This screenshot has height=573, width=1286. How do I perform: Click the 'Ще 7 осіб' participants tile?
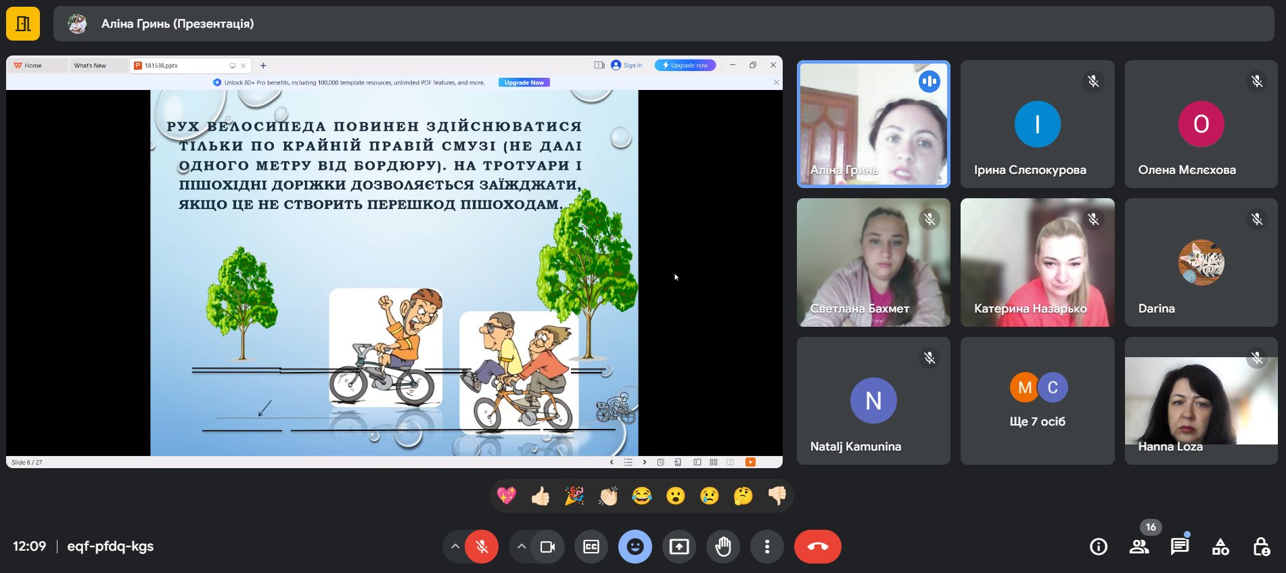(x=1037, y=400)
